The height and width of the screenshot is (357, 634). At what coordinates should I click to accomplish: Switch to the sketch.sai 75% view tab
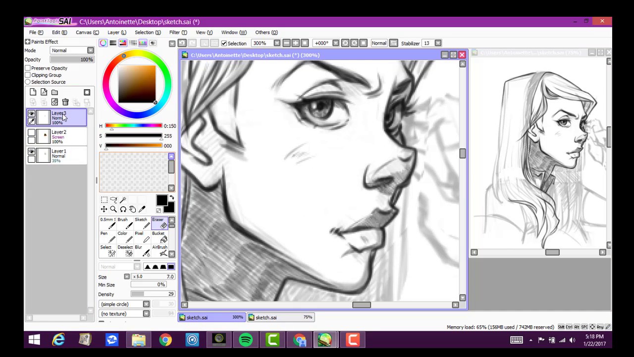coord(281,317)
